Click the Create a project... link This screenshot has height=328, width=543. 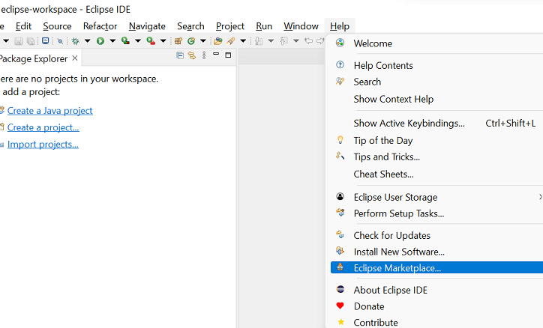[43, 127]
